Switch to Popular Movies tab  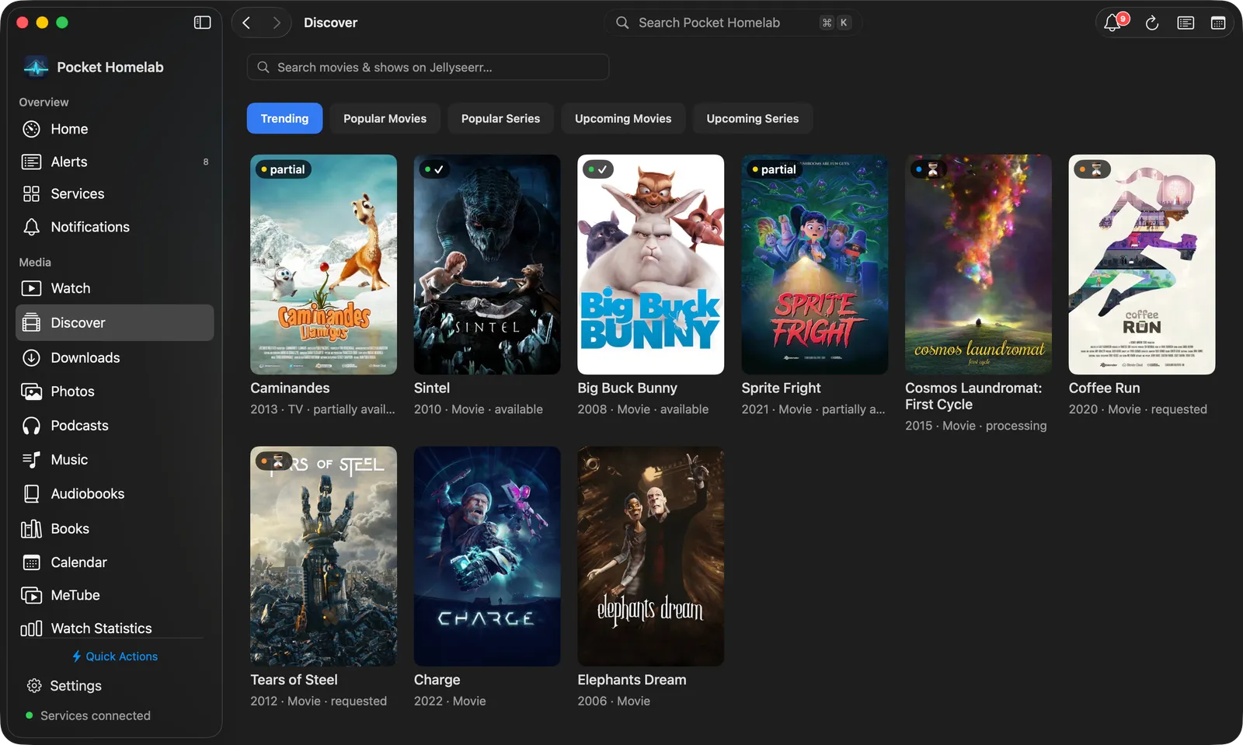click(385, 118)
